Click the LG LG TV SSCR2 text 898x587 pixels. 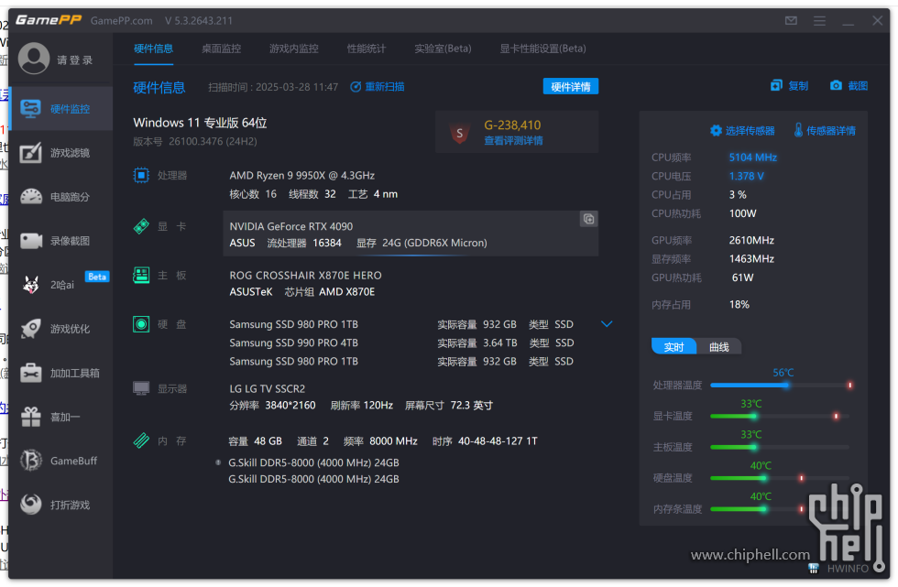pyautogui.click(x=267, y=388)
